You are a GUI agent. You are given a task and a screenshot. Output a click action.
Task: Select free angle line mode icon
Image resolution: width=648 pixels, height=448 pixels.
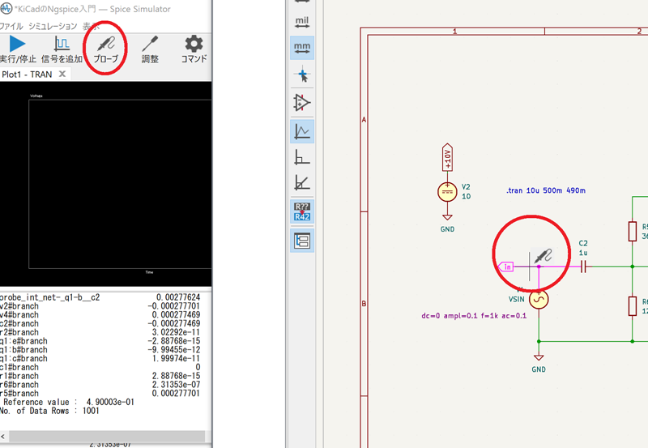click(x=302, y=131)
